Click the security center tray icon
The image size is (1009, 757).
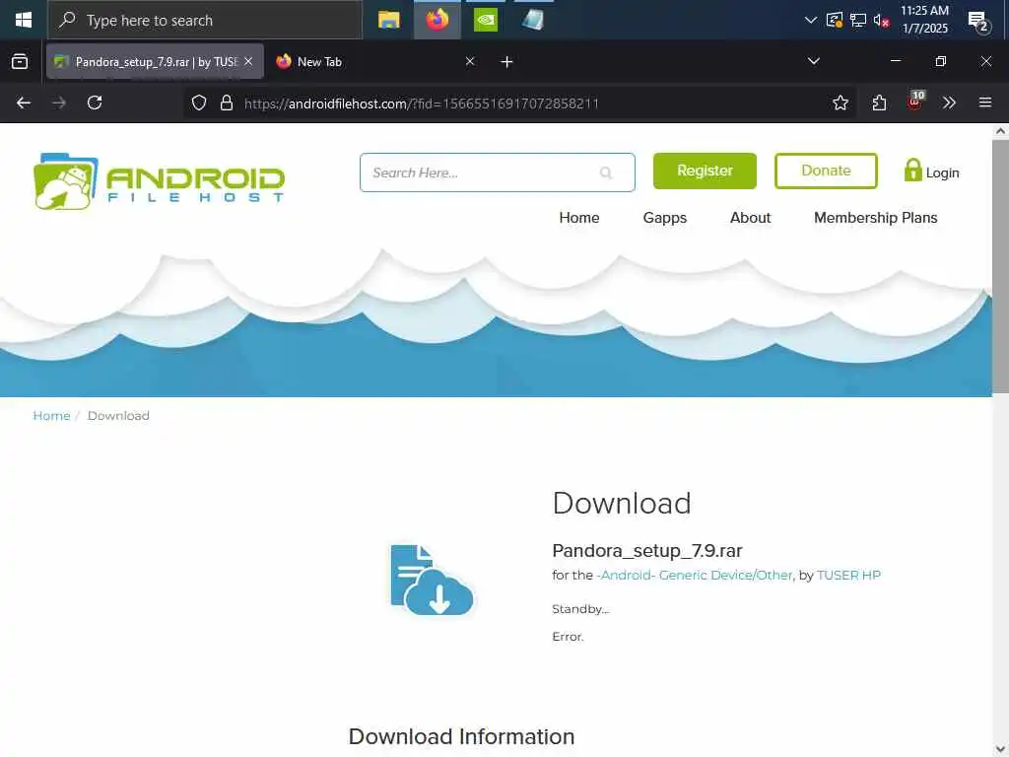834,20
